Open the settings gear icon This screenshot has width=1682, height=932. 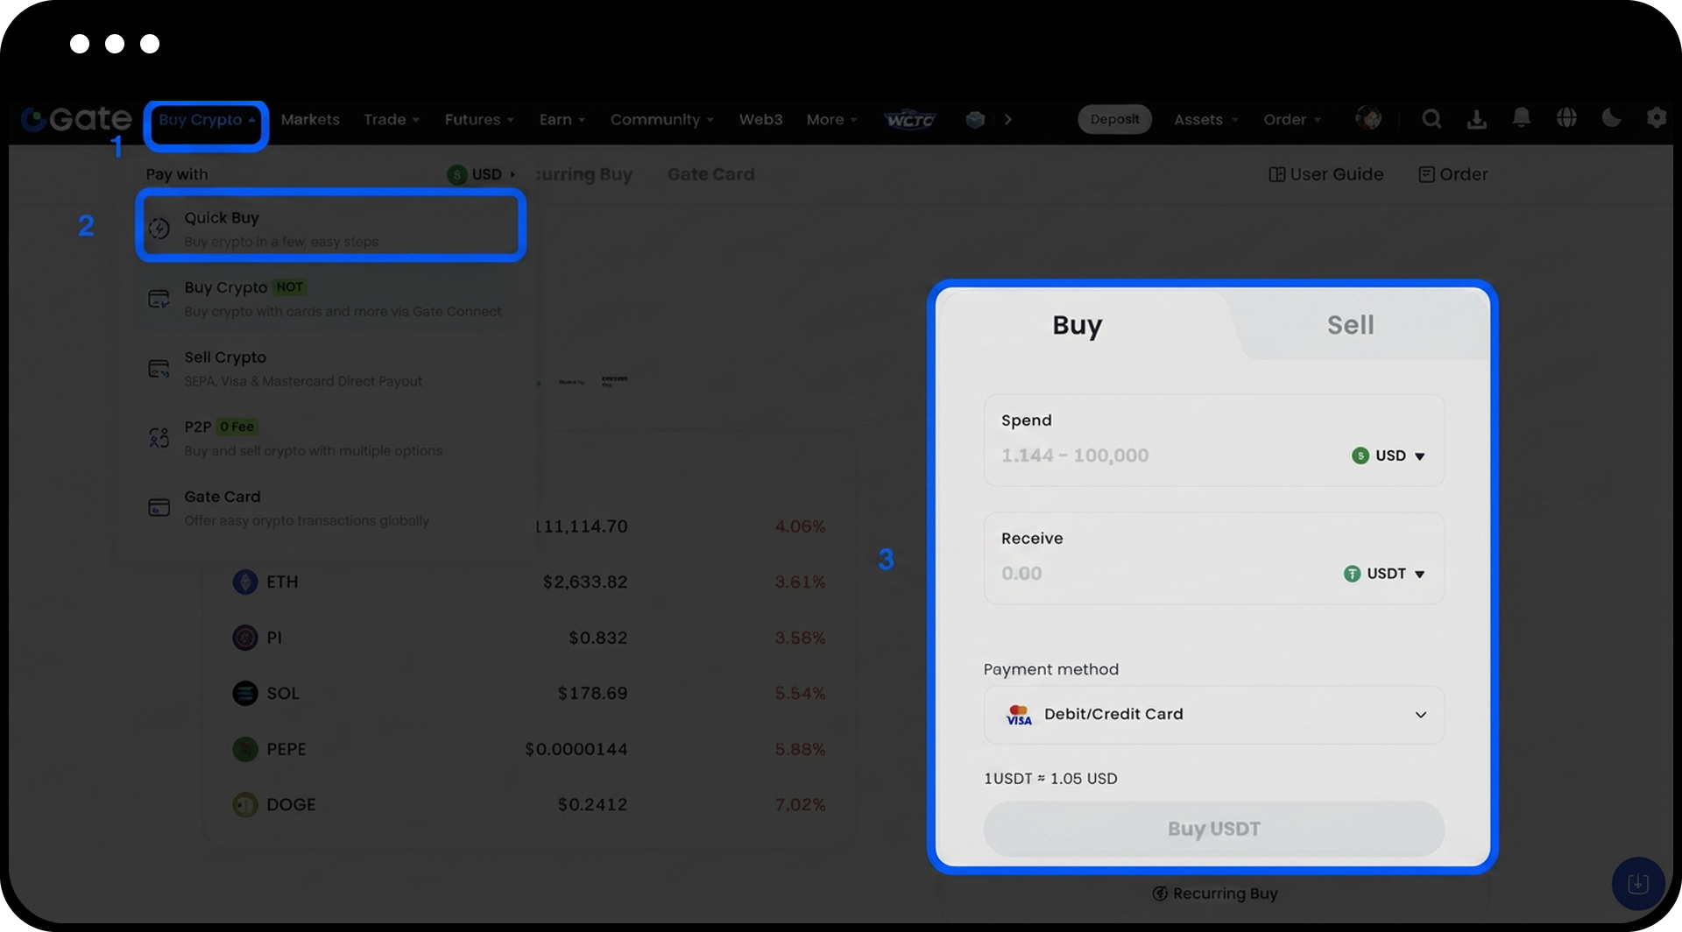click(x=1656, y=118)
